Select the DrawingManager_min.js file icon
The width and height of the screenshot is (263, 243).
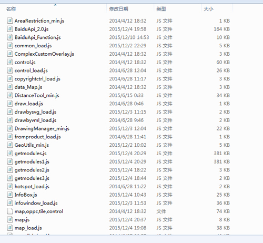click(x=10, y=128)
